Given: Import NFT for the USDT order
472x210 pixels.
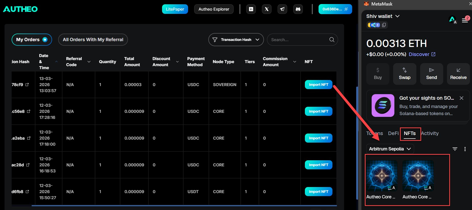Looking at the screenshot, I should pos(319,192).
